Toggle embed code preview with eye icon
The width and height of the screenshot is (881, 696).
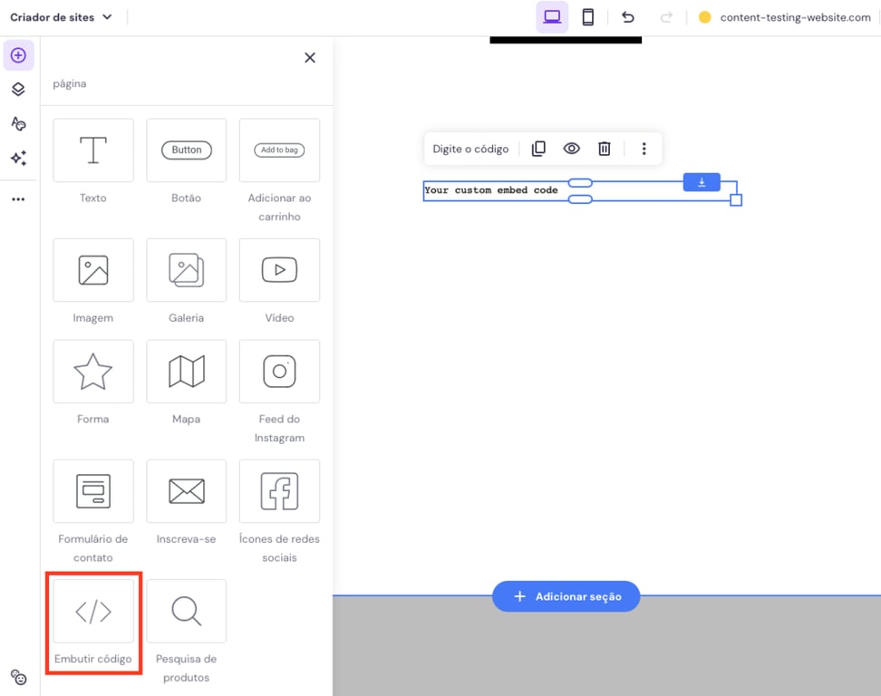(571, 149)
